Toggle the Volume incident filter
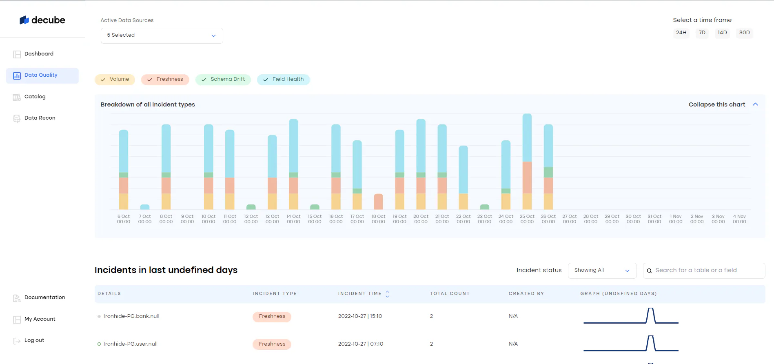This screenshot has height=364, width=774. (115, 80)
